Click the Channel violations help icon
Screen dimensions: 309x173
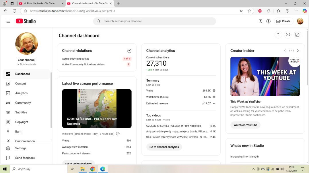click(129, 51)
